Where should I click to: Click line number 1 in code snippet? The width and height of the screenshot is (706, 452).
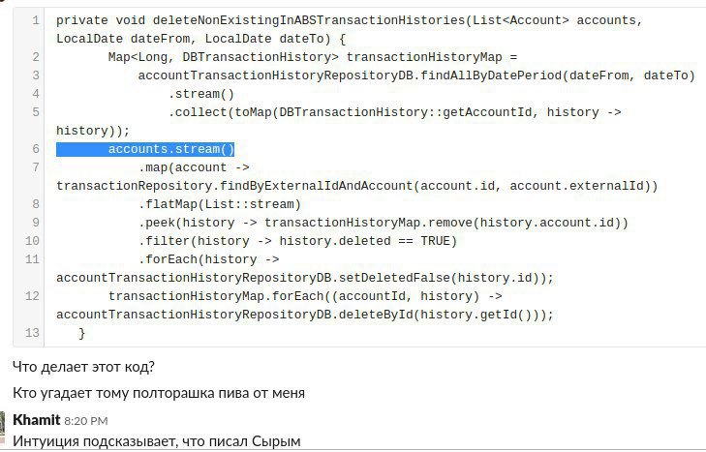35,20
